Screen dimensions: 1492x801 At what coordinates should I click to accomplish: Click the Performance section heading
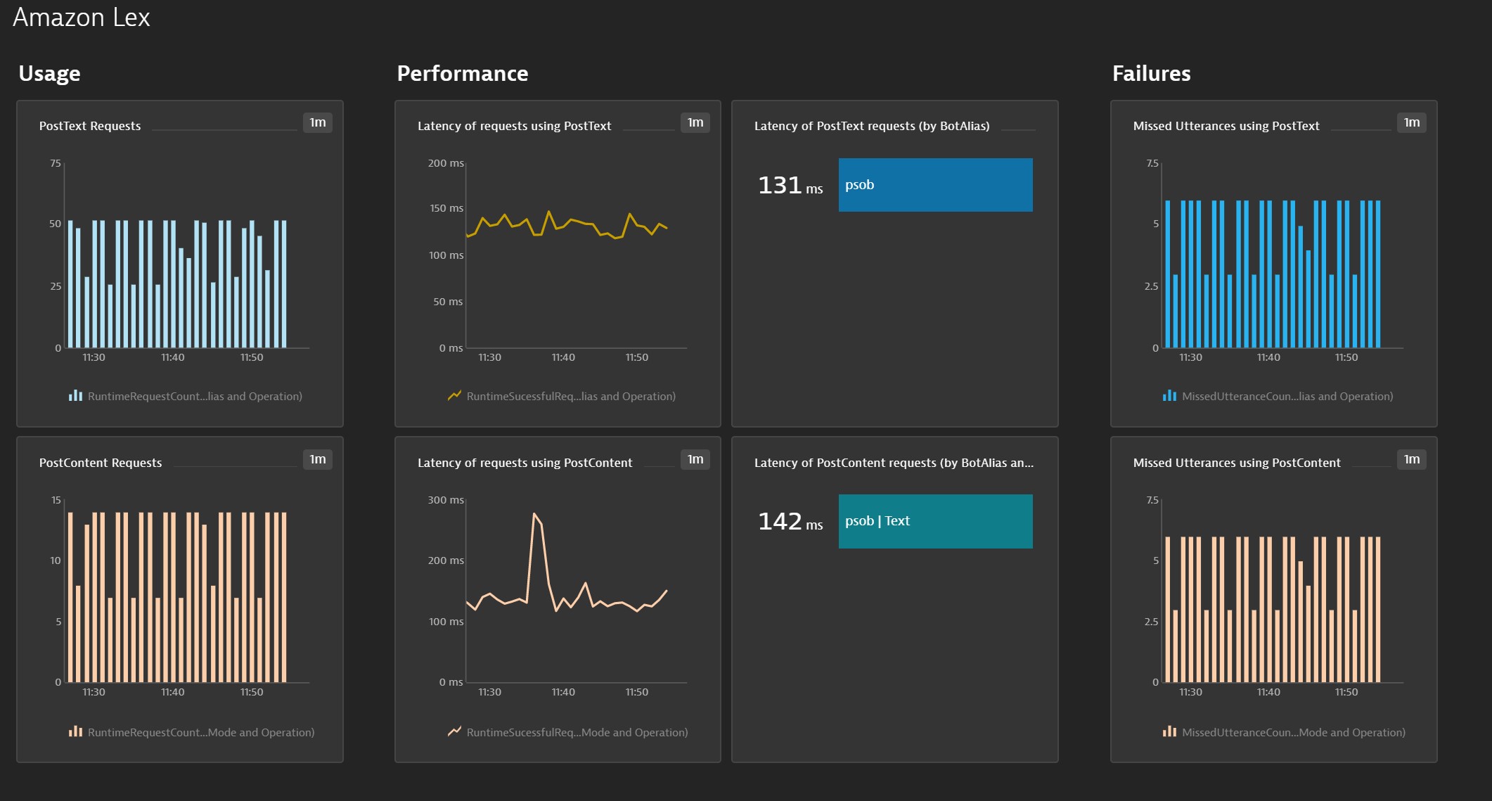tap(463, 73)
